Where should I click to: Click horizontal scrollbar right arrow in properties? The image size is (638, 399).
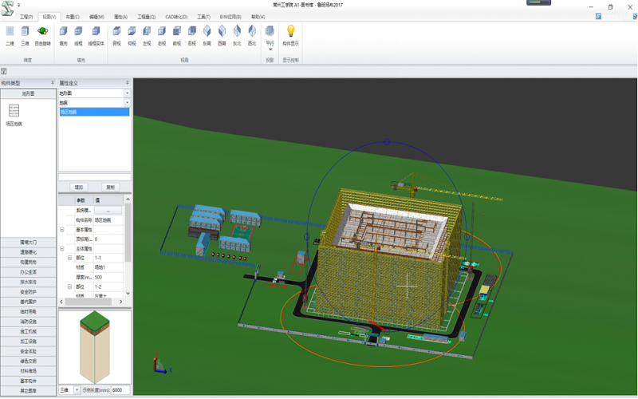(121, 302)
